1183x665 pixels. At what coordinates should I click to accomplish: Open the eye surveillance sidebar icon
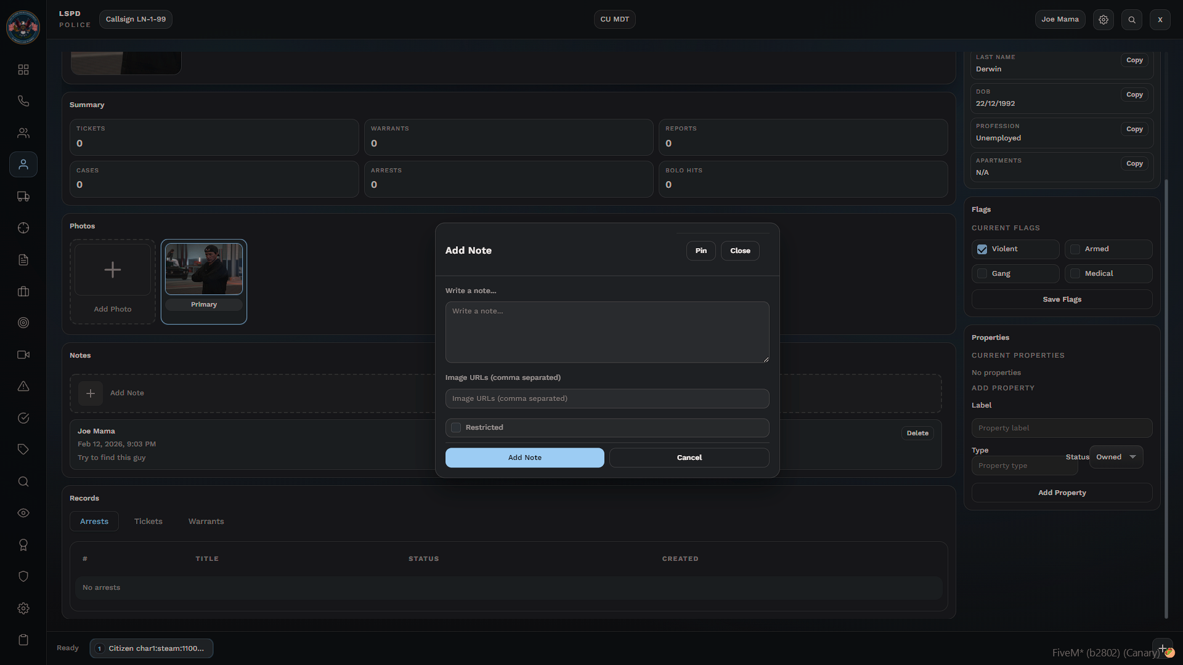[x=23, y=513]
